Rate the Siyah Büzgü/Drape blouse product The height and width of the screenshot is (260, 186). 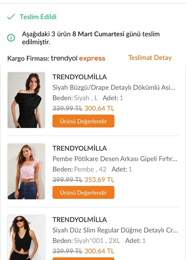click(83, 121)
